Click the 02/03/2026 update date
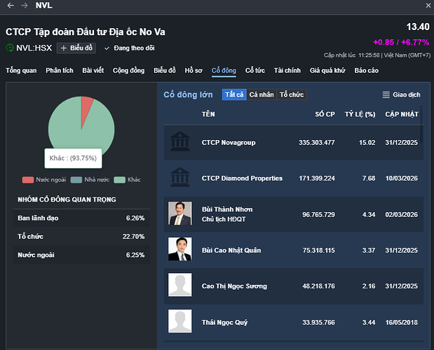 point(401,215)
